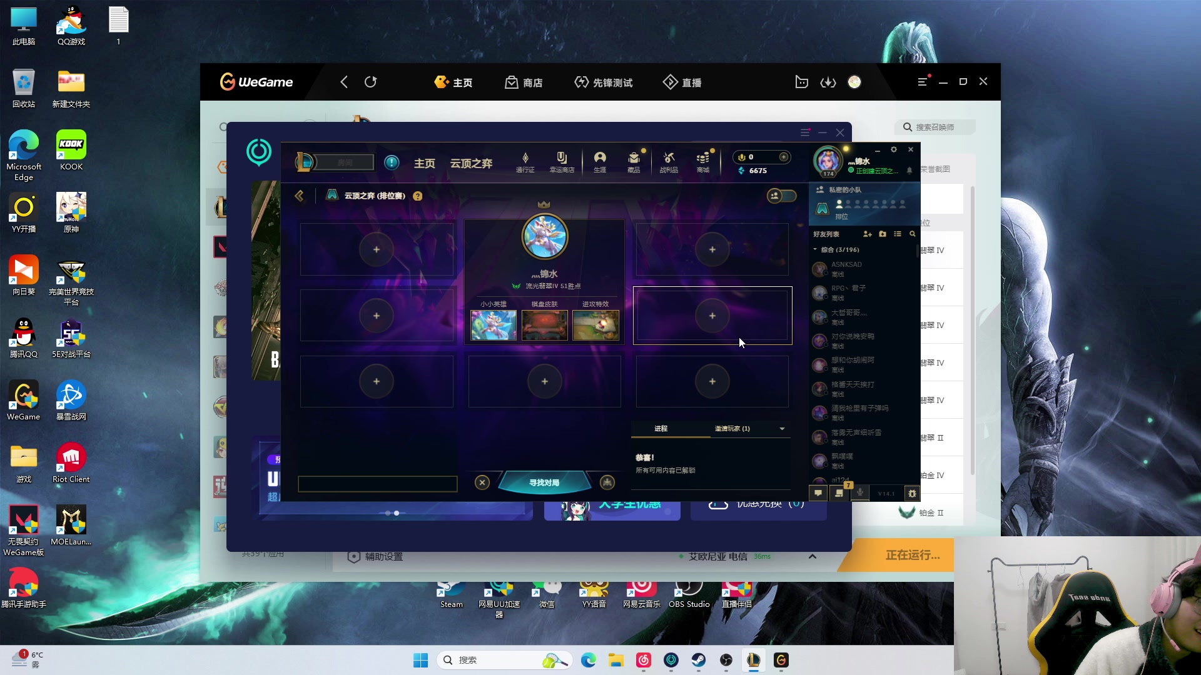This screenshot has height=675, width=1201.
Task: Expand the 邀请玩家 dropdown arrow
Action: (x=782, y=429)
